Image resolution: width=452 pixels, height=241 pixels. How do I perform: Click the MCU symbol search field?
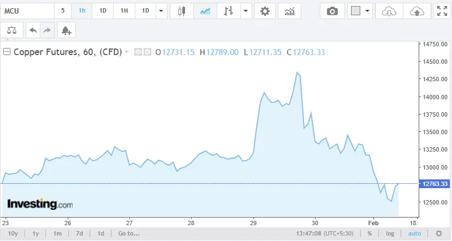(x=27, y=11)
